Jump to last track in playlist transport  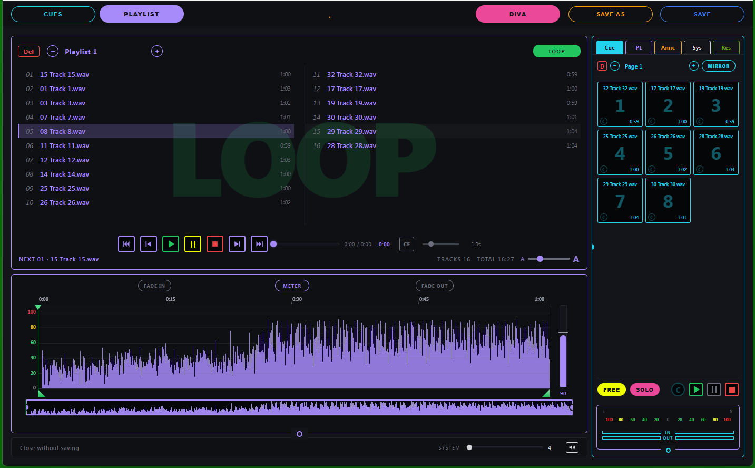(259, 244)
